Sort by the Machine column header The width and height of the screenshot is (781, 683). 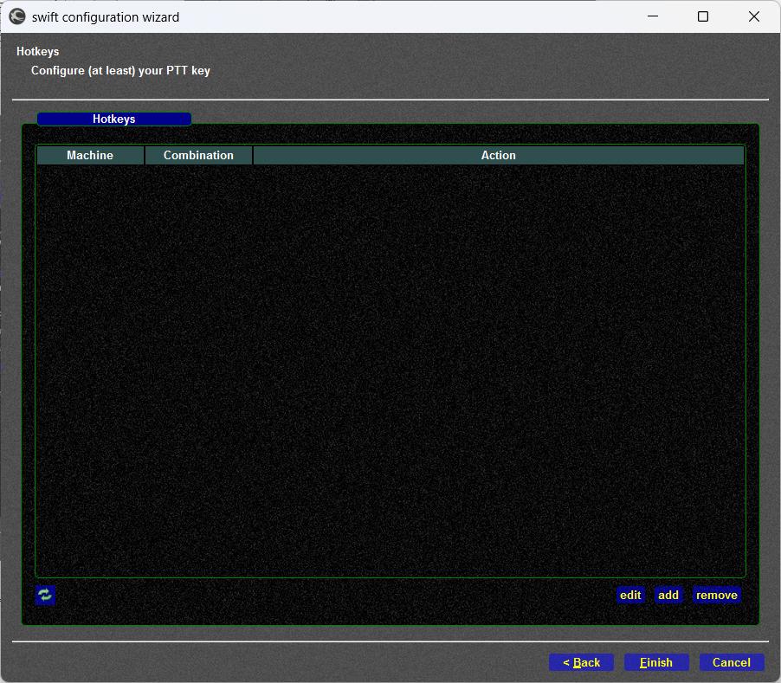[x=90, y=155]
